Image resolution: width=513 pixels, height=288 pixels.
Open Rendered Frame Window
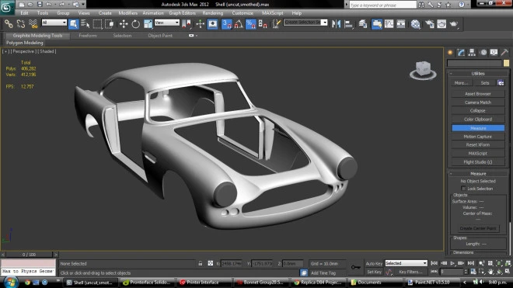[441, 24]
